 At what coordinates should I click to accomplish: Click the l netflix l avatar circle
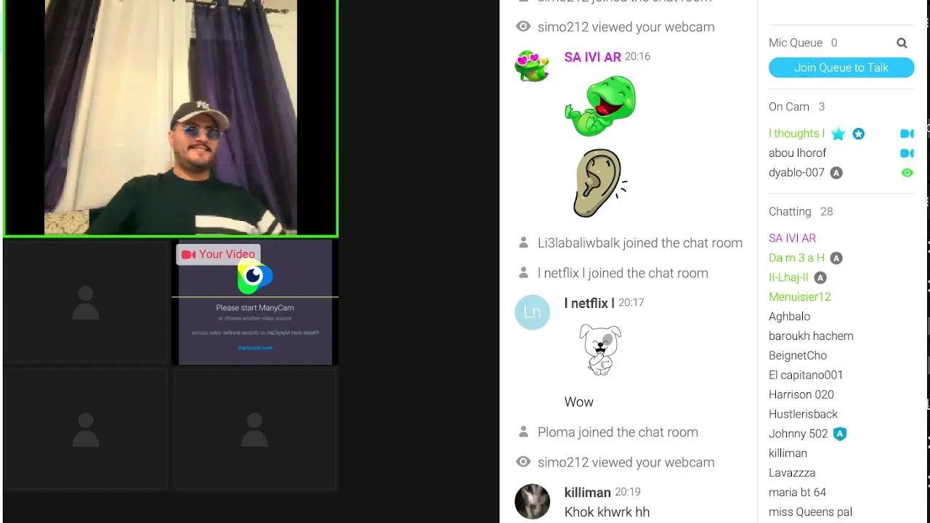click(532, 312)
